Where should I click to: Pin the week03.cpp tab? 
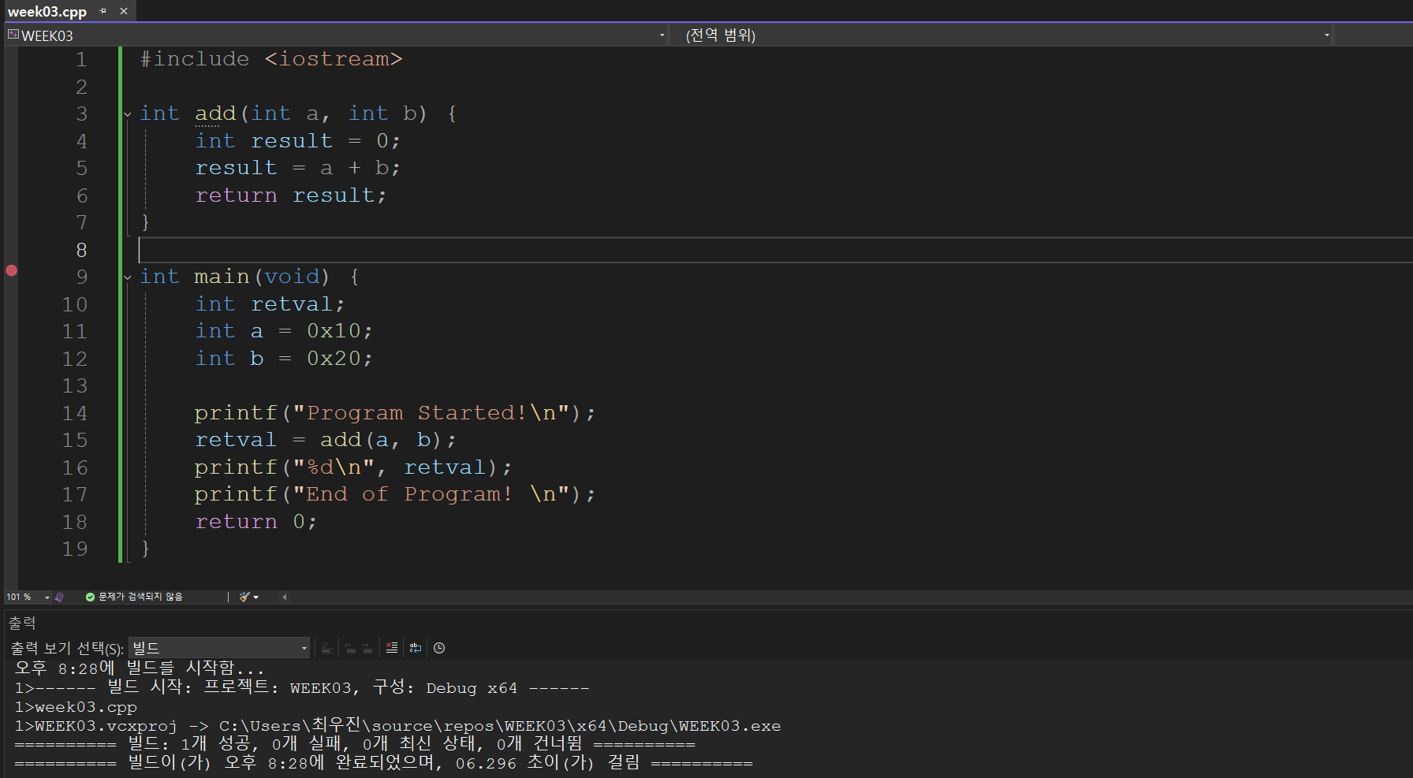103,11
